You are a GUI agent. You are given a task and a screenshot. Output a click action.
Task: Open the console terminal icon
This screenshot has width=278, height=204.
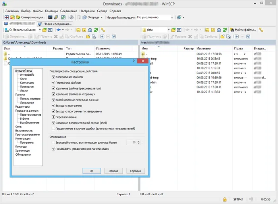[50, 17]
